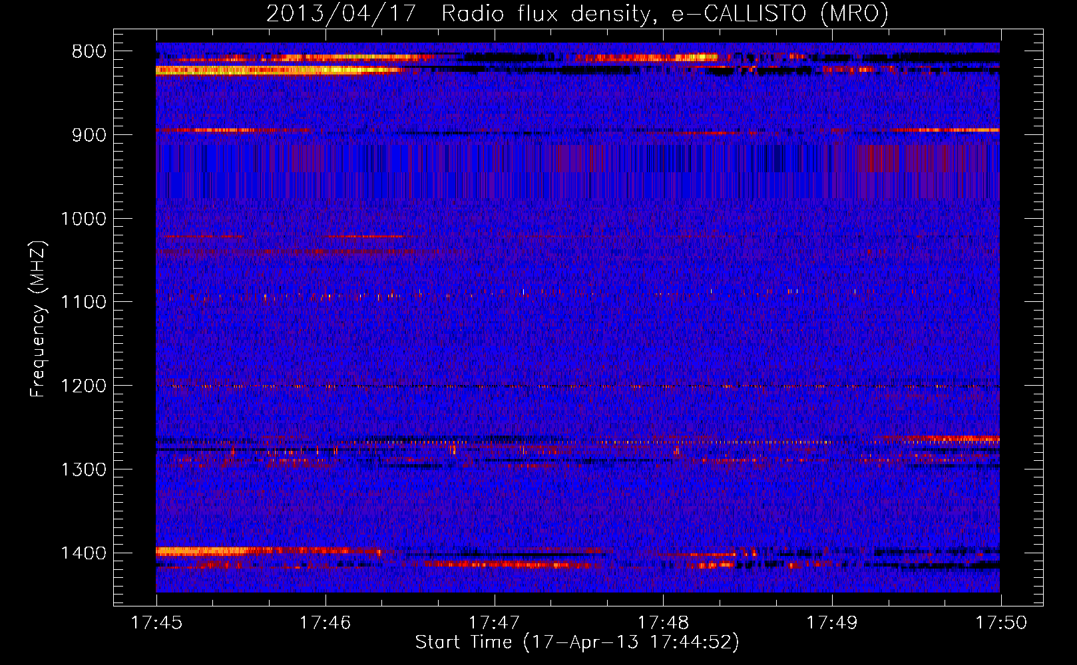Click the 17:49 time tick label
This screenshot has width=1077, height=665.
(832, 623)
